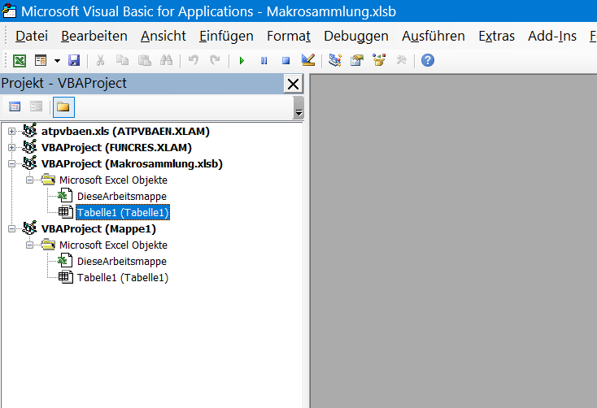Select VBAProject (Mappe1) in the tree
Viewport: 597px width, 408px height.
[x=98, y=228]
